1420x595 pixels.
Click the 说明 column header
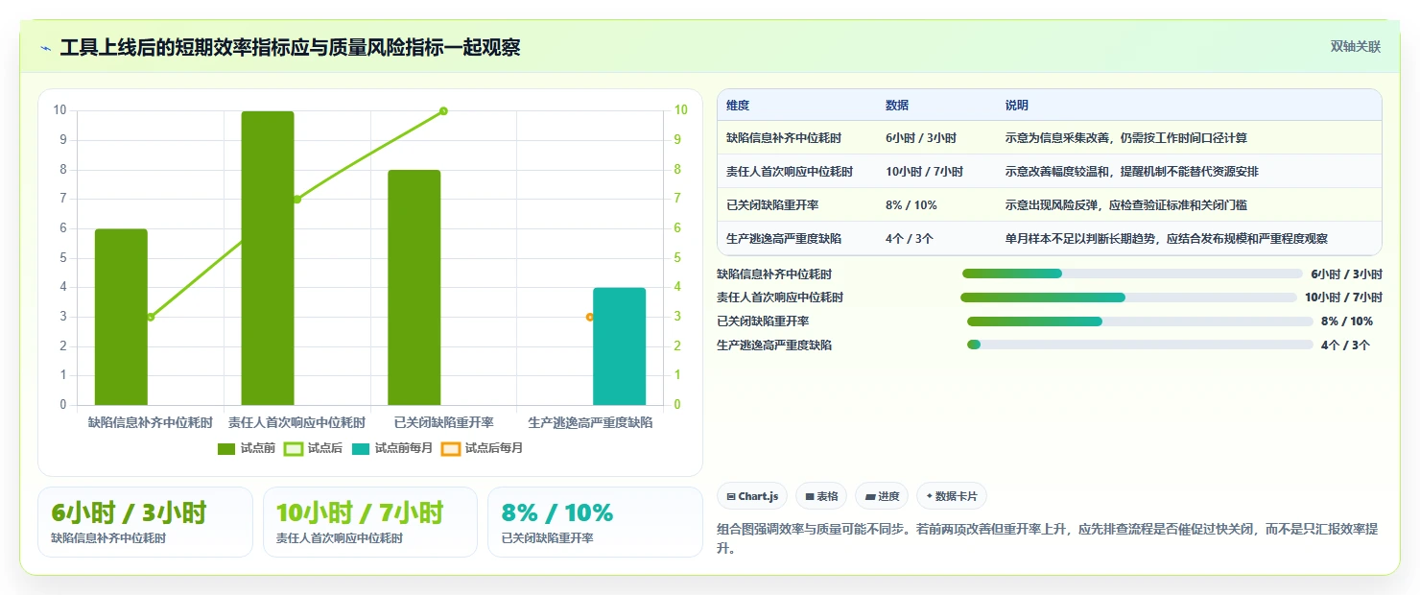(x=1016, y=106)
